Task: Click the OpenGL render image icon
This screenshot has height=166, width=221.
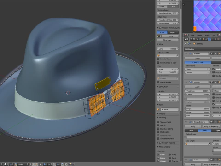Action: [70, 164]
